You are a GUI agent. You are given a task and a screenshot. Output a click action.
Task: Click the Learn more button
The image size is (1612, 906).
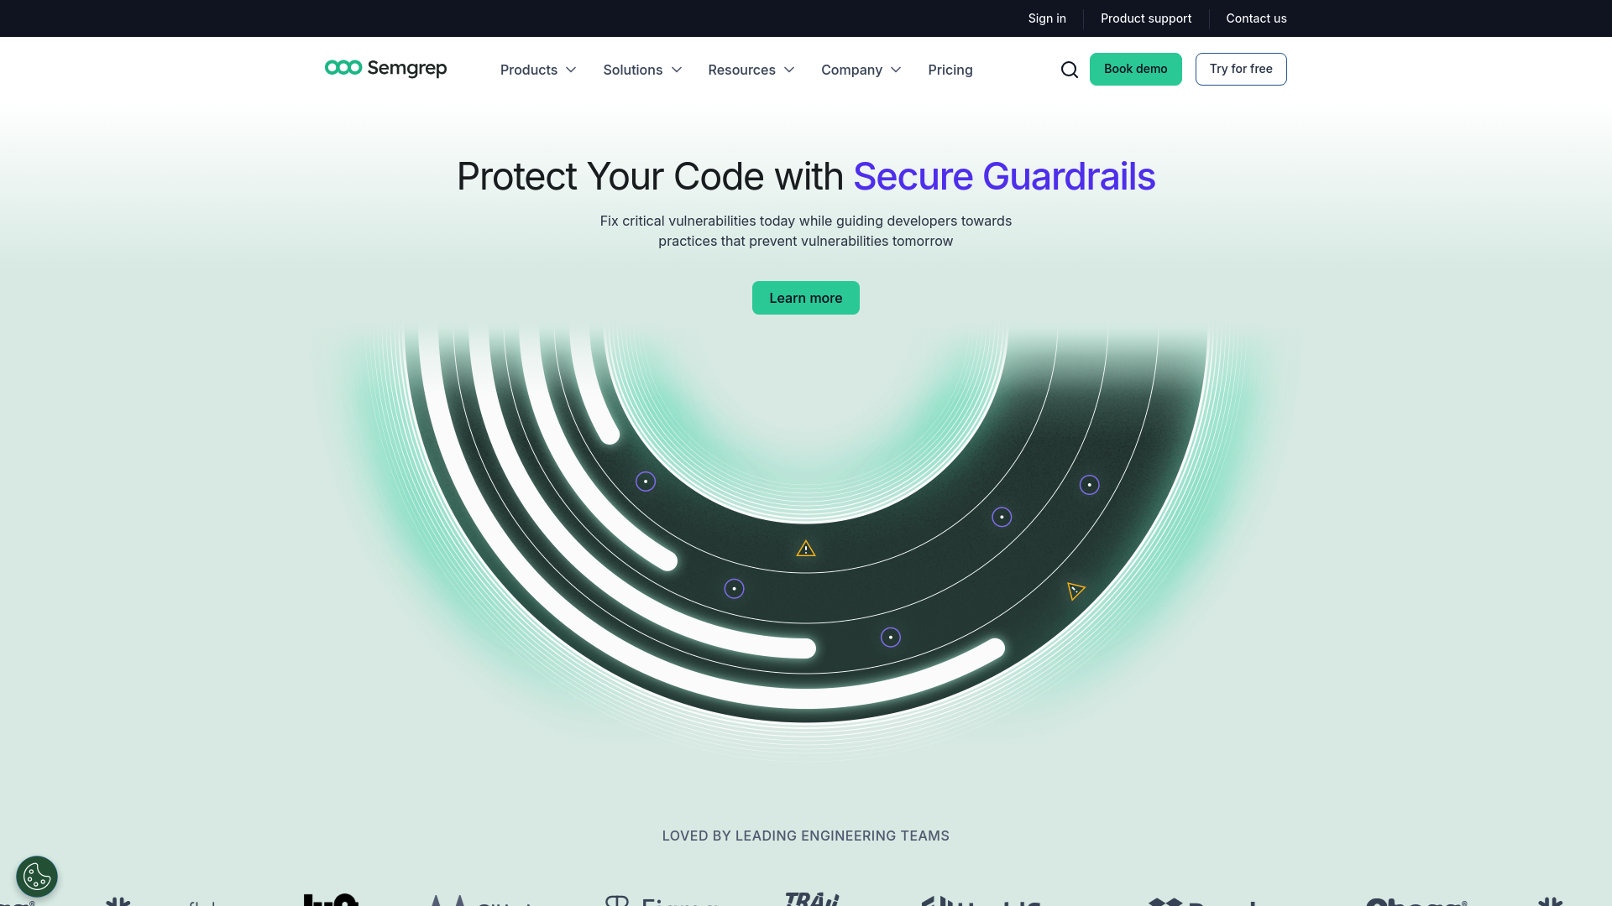coord(805,296)
